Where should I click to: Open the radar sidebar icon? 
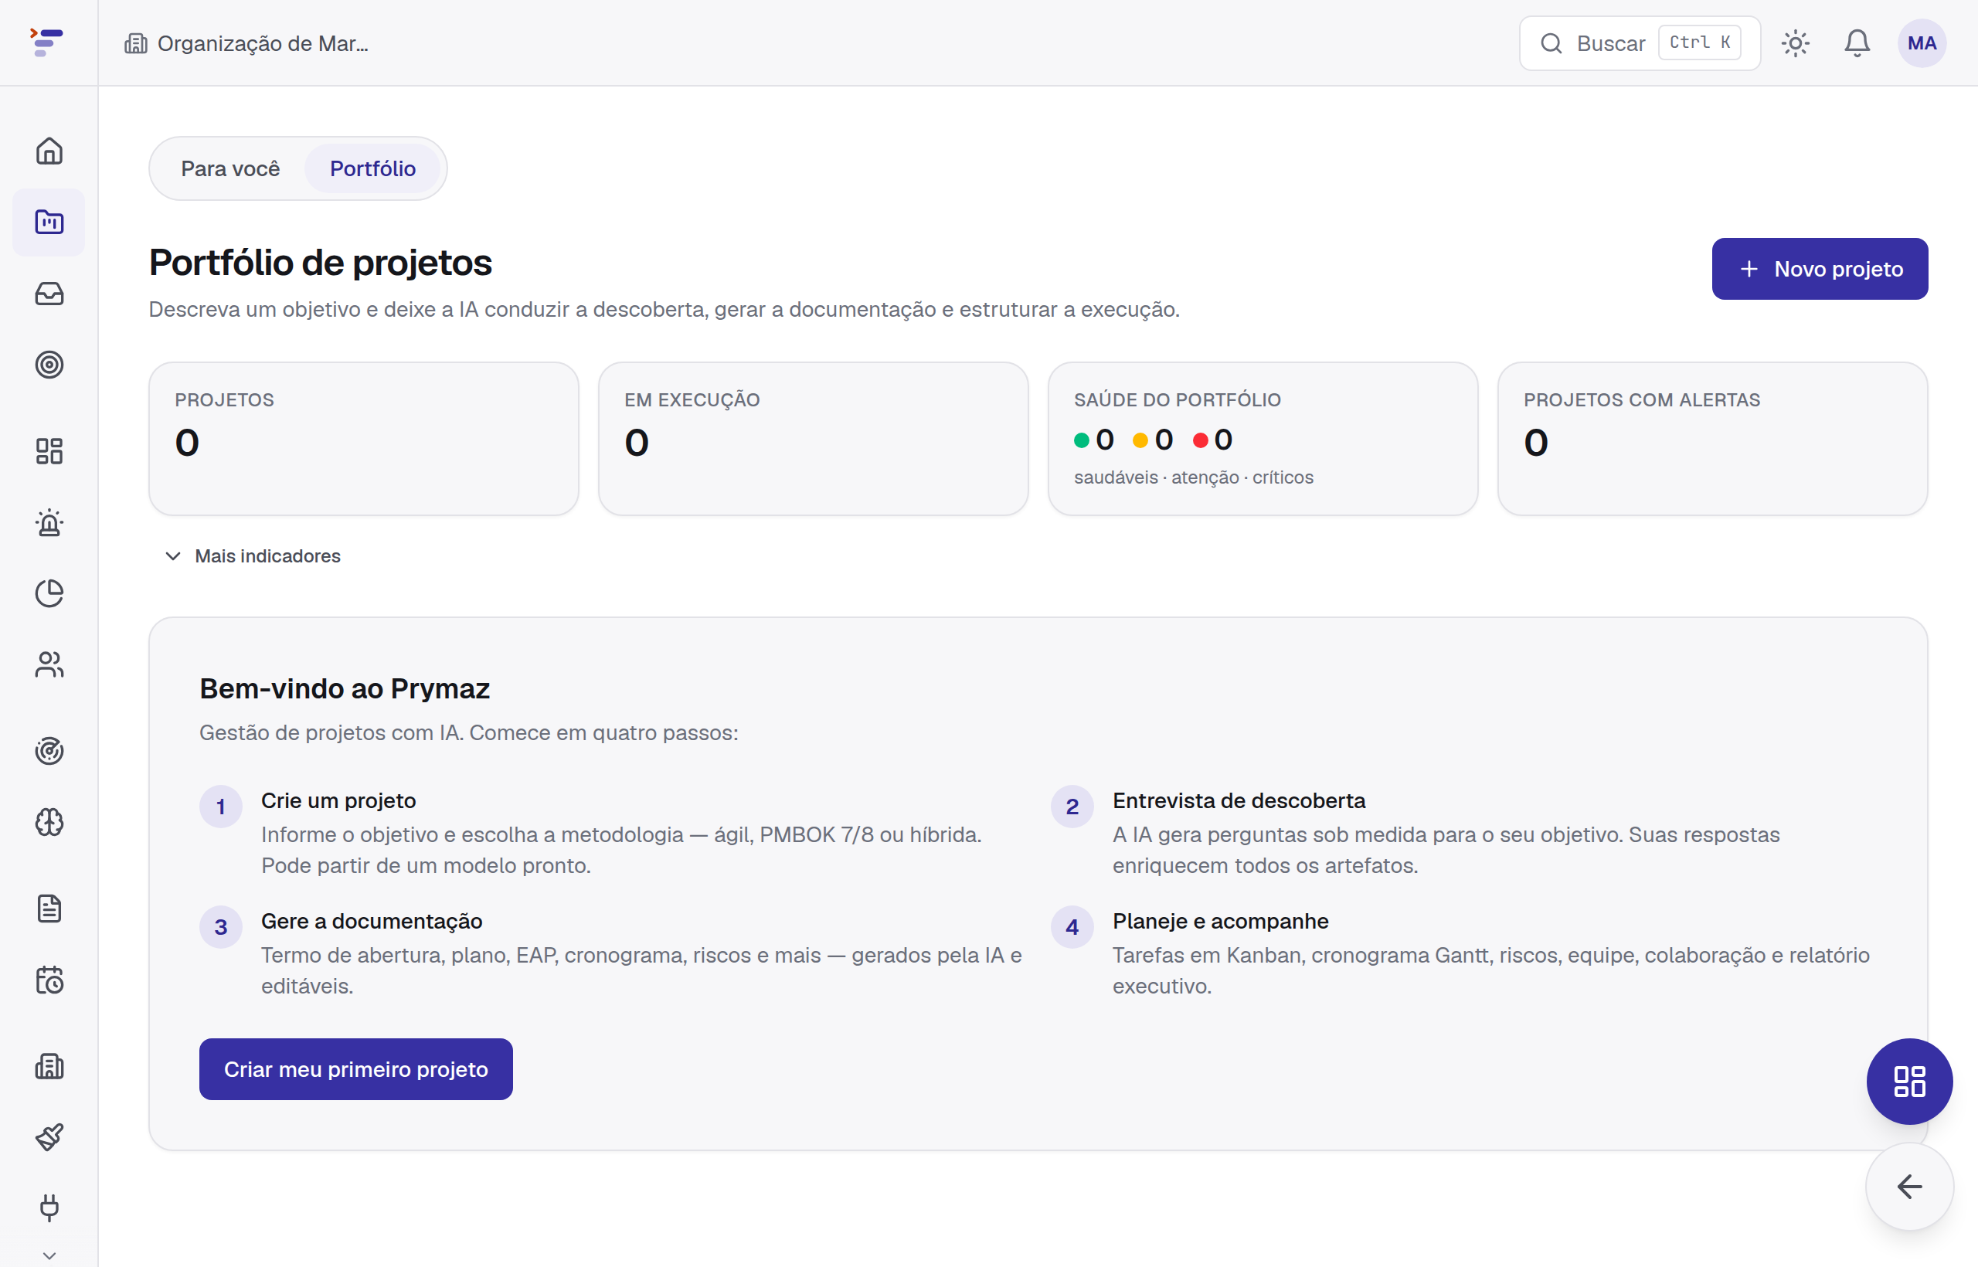(49, 750)
